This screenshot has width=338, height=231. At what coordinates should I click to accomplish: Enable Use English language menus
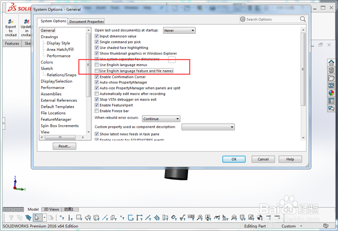coord(97,65)
